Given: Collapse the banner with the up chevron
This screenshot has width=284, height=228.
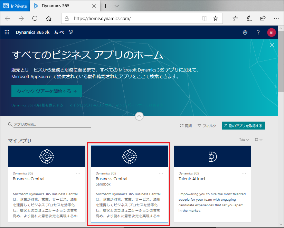Looking at the screenshot, I should click(x=139, y=116).
